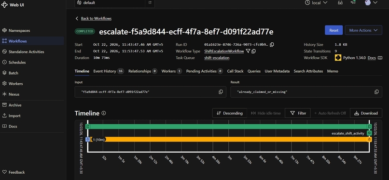
Task: Open the shift-escalation task queue link
Action: (x=217, y=58)
